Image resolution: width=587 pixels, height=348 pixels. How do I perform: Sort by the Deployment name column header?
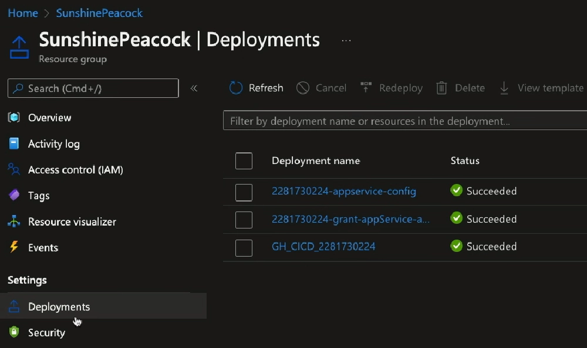(316, 161)
